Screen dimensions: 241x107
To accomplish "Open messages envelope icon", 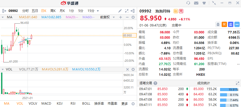I will tap(196, 3).
